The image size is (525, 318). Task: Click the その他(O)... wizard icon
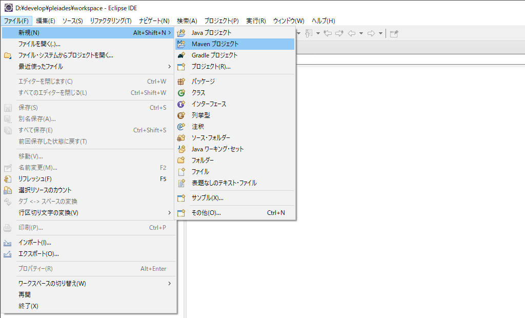[181, 213]
